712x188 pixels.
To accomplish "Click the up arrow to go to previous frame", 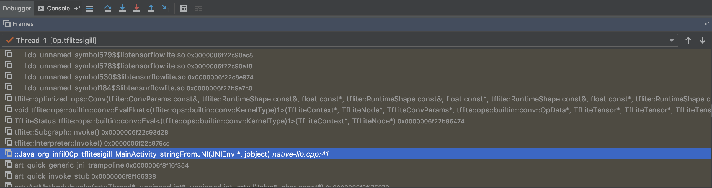I will point(688,40).
